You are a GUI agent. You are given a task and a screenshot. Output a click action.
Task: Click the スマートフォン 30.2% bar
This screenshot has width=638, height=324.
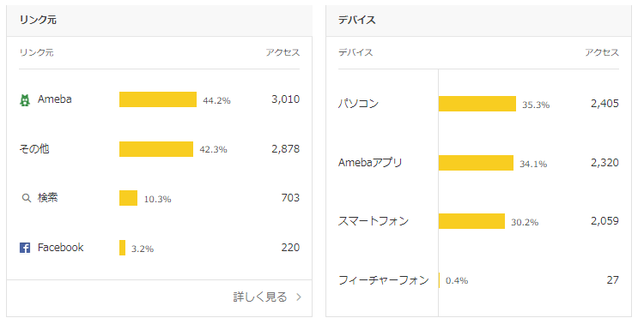(x=471, y=221)
